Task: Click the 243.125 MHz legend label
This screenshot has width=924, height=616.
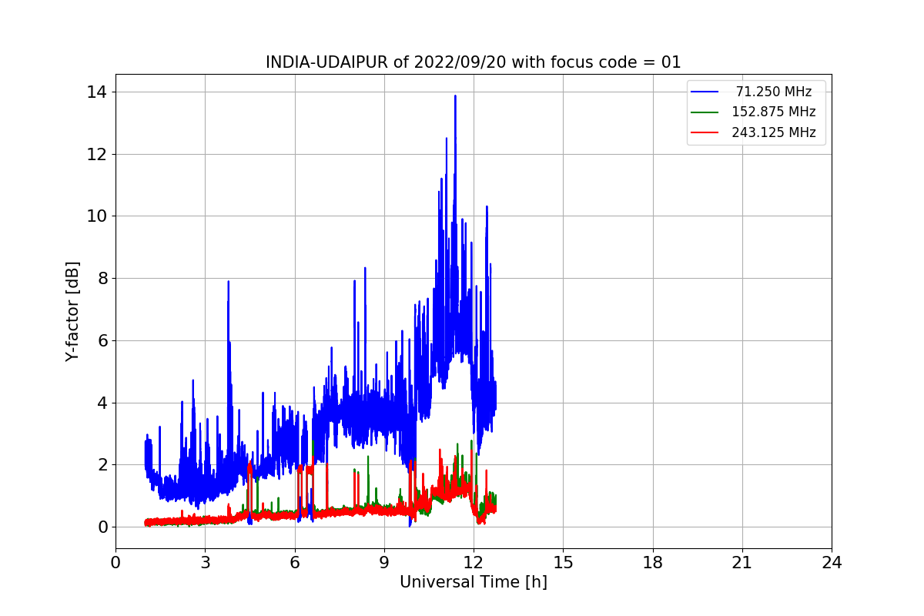Action: pyautogui.click(x=774, y=132)
